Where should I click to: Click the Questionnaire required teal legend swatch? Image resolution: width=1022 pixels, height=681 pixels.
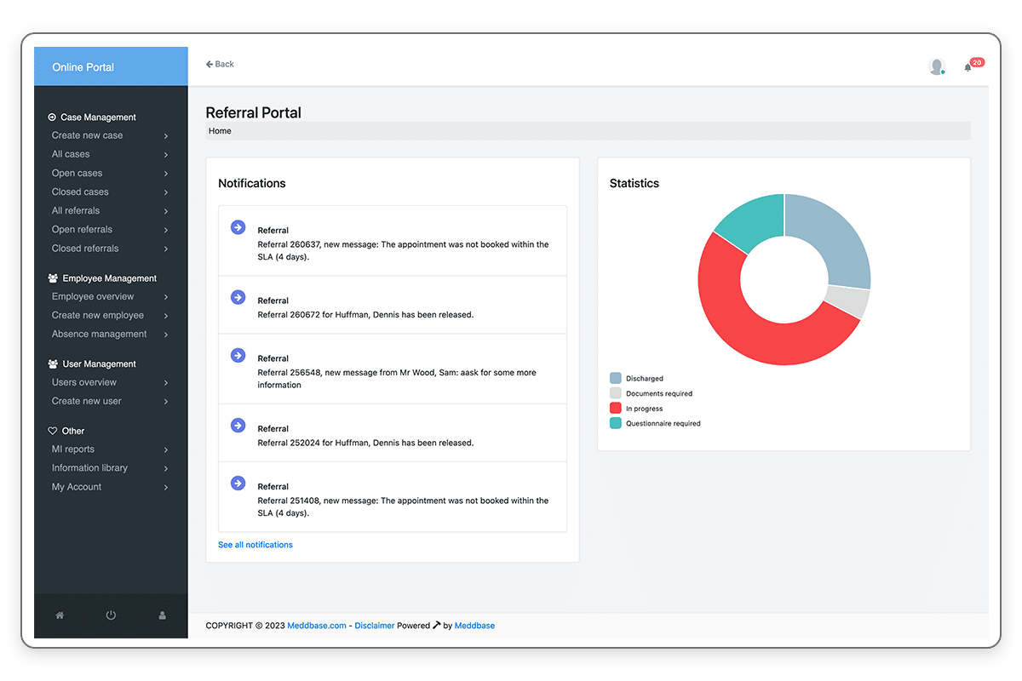pos(616,423)
